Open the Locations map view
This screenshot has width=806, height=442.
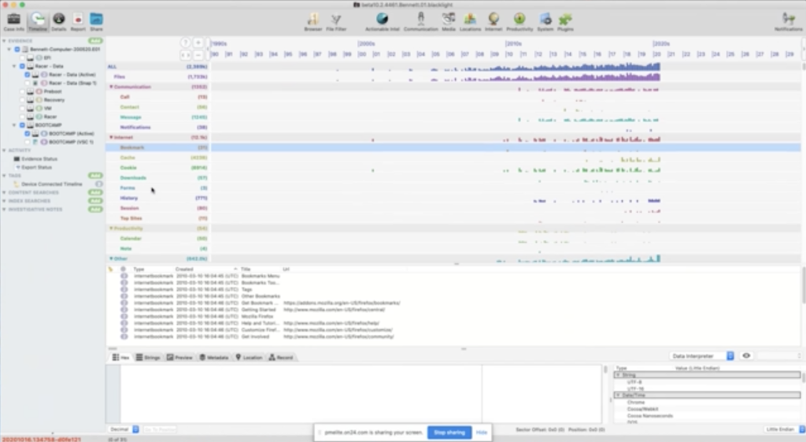[470, 20]
